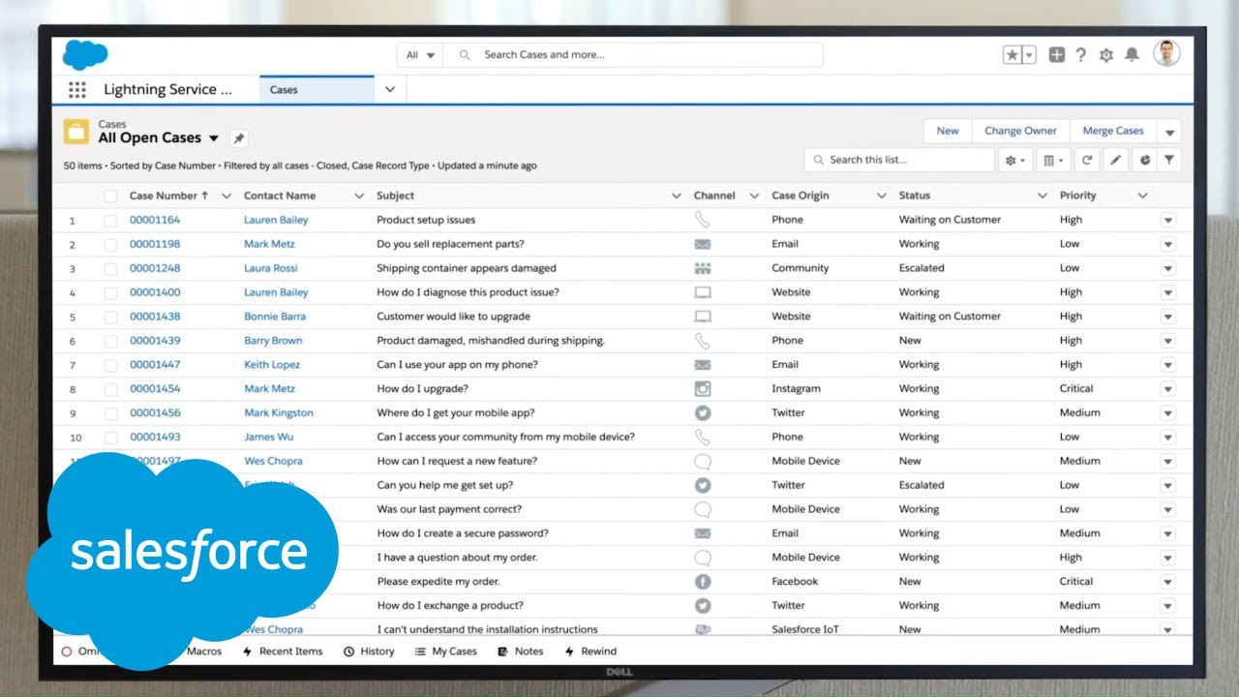Open row actions dropdown for case 00001164
The width and height of the screenshot is (1239, 697).
tap(1167, 220)
